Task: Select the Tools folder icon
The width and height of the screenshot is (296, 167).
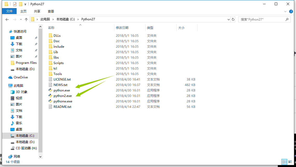Action: pos(50,74)
